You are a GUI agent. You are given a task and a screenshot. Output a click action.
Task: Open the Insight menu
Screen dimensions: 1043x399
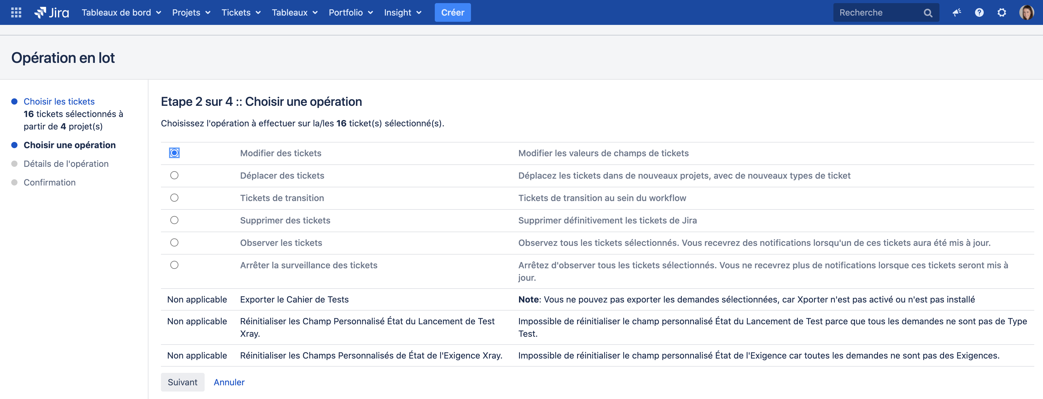[x=402, y=12]
